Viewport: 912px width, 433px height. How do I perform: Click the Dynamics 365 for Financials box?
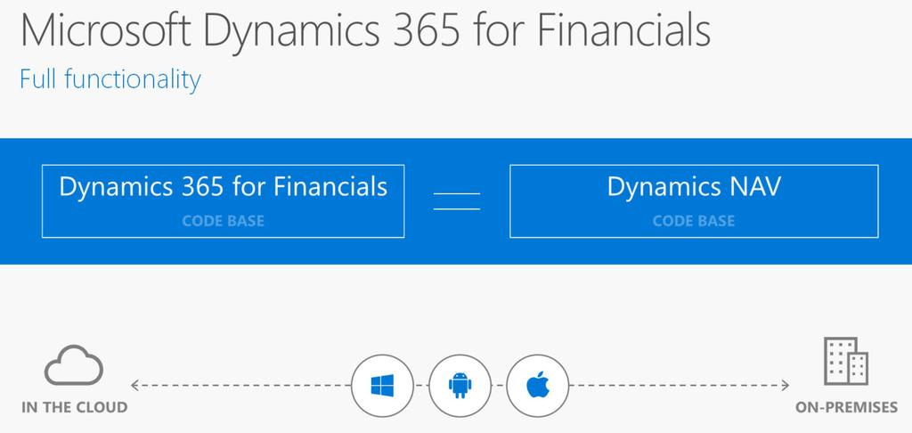click(x=224, y=201)
